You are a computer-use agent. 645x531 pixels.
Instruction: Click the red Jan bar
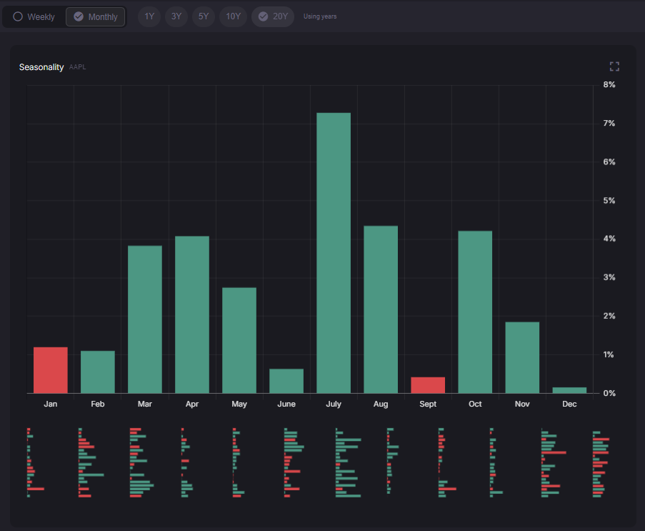pyautogui.click(x=51, y=370)
